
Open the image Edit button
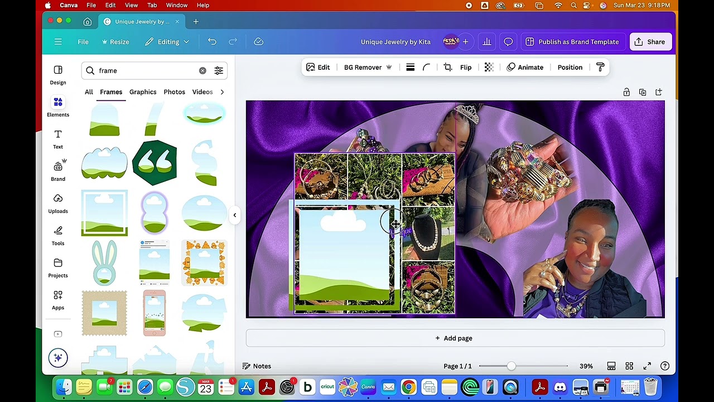[319, 68]
